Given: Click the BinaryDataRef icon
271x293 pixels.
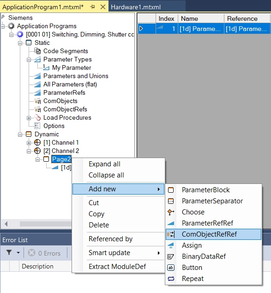Looking at the screenshot, I should tap(171, 256).
